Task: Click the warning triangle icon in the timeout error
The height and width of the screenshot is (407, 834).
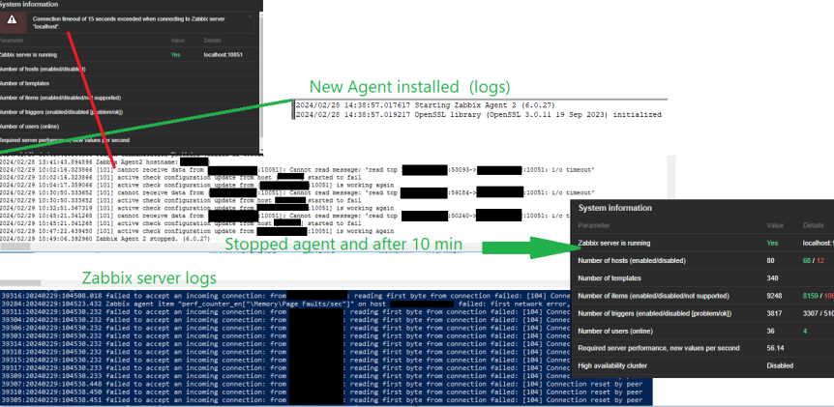Action: coord(12,21)
